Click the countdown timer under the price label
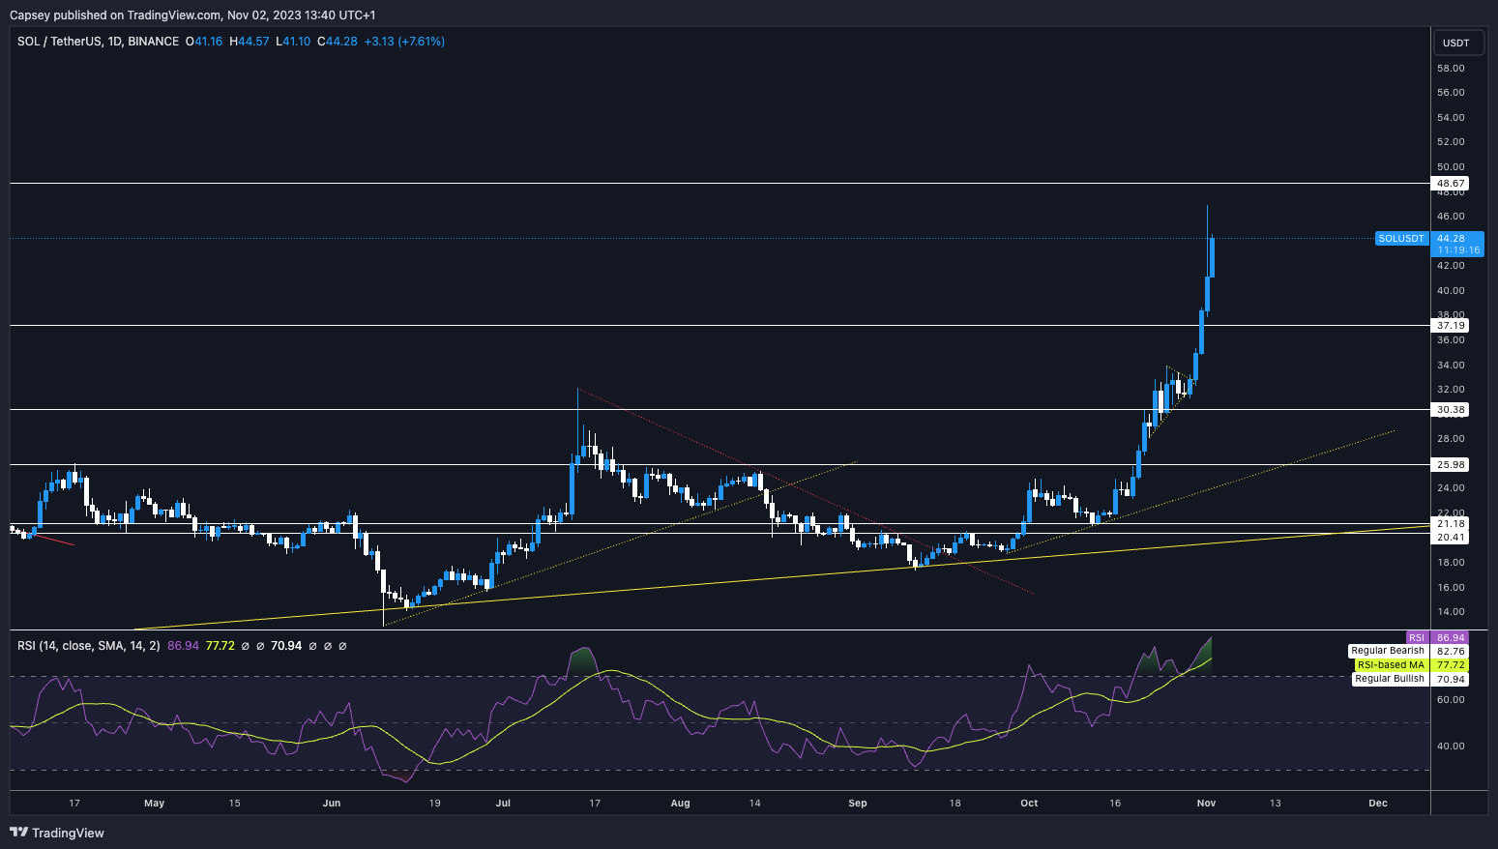Screen dimensions: 1498x849 coord(1458,249)
